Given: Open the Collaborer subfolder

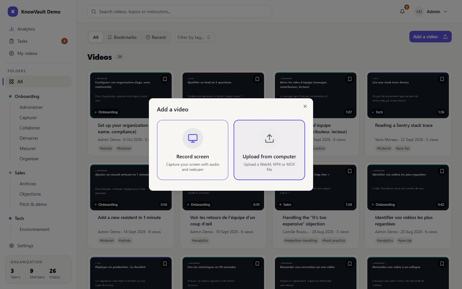Looking at the screenshot, I should point(30,128).
